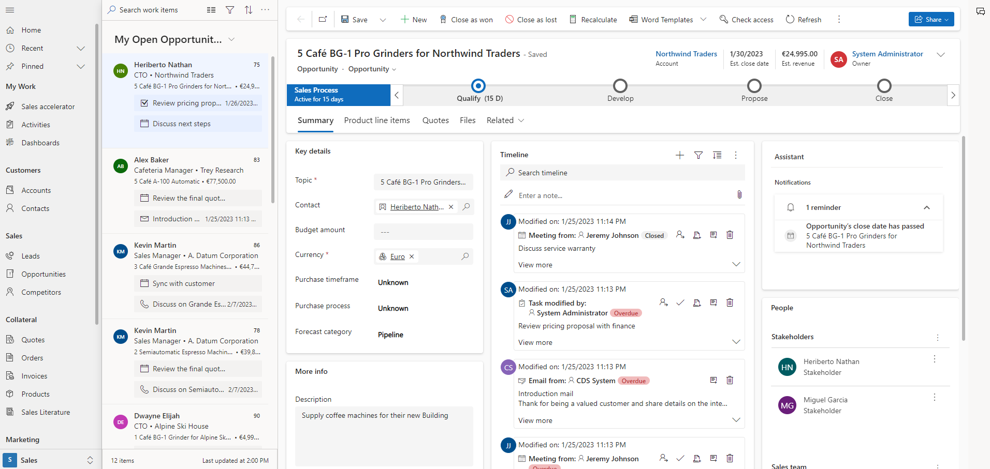Expand the My Open Opportunities view dropdown
Viewport: 990px width, 469px height.
coord(231,40)
